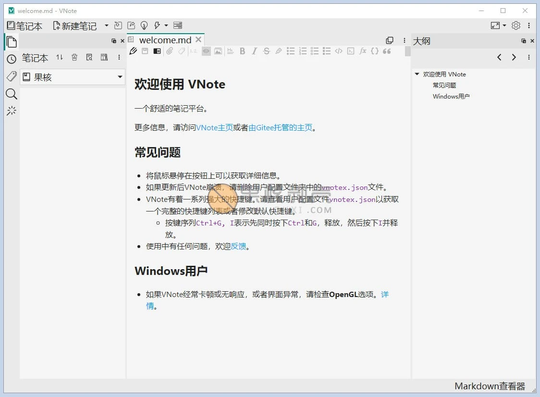The width and height of the screenshot is (540, 397).
Task: Open the attachment icon in the editor toolbar
Action: (x=169, y=51)
